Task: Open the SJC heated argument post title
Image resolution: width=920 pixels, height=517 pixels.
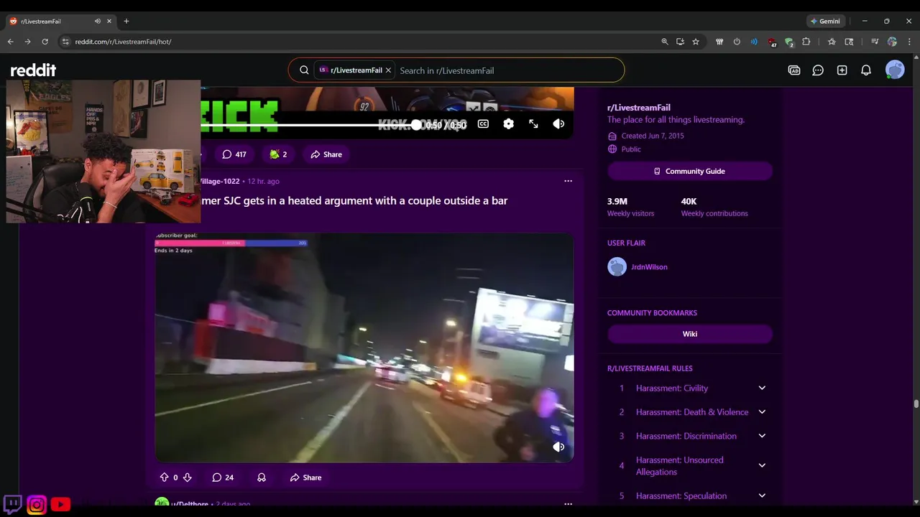Action: 354,200
